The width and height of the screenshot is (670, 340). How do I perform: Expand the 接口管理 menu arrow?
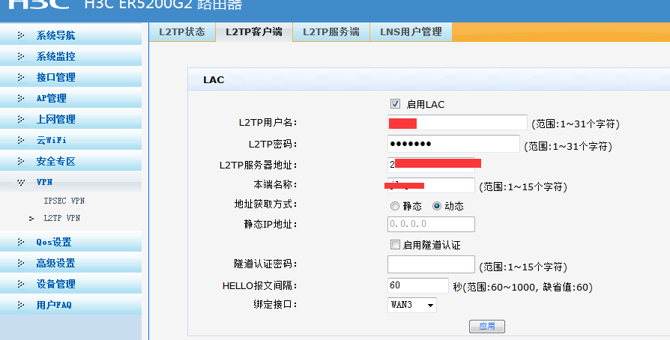pyautogui.click(x=20, y=77)
